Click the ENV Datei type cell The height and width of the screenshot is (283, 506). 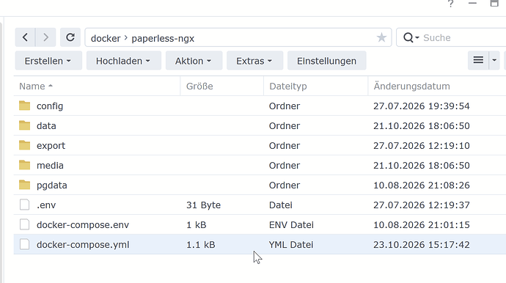(291, 225)
